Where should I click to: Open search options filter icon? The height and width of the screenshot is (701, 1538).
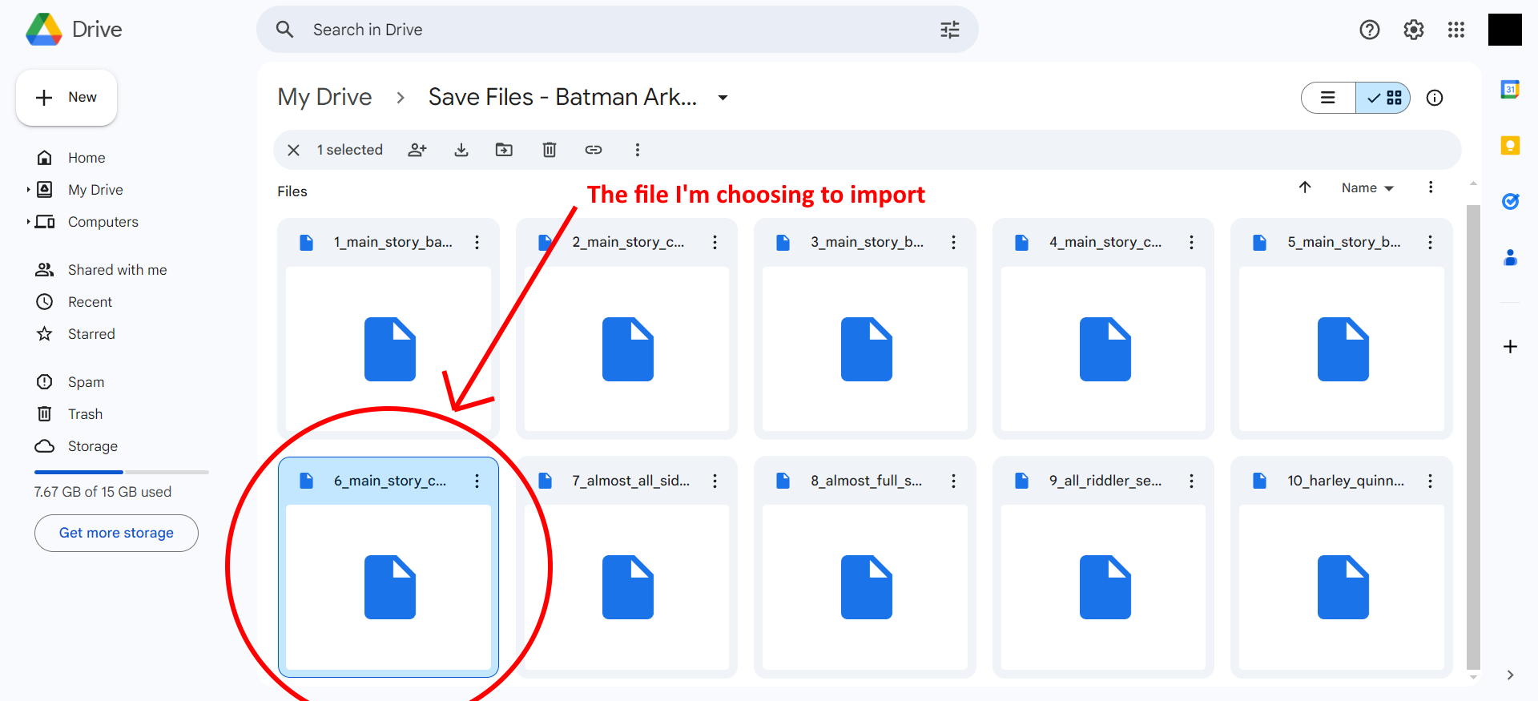tap(949, 30)
